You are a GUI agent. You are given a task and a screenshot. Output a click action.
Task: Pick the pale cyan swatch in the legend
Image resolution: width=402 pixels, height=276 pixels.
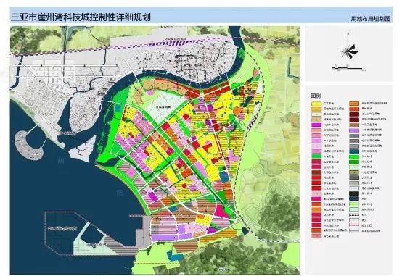[x=354, y=209]
